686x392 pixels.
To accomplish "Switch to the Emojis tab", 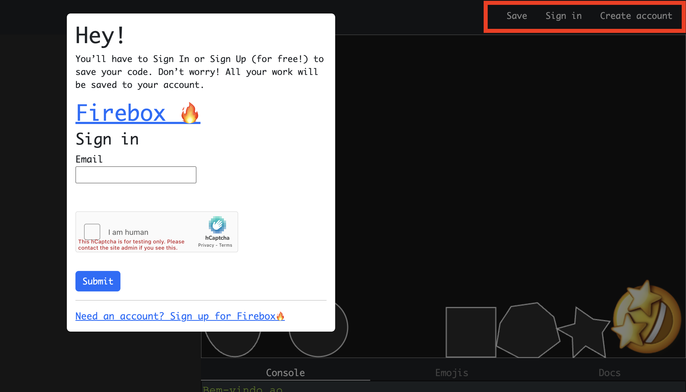I will click(452, 373).
